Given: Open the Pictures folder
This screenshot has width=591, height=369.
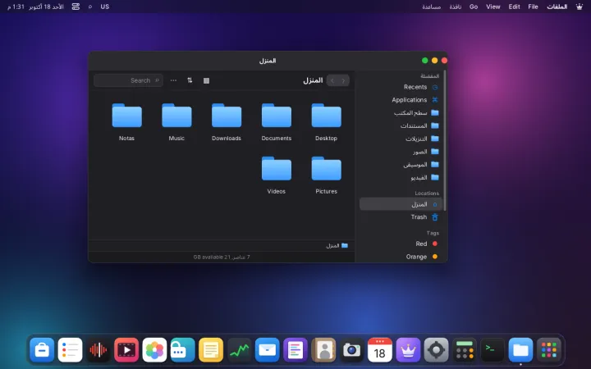Looking at the screenshot, I should (327, 175).
